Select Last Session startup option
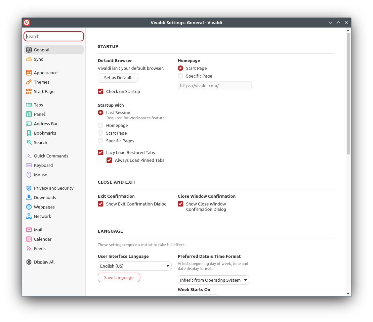Screen dimensions: 373x322 [x=100, y=112]
